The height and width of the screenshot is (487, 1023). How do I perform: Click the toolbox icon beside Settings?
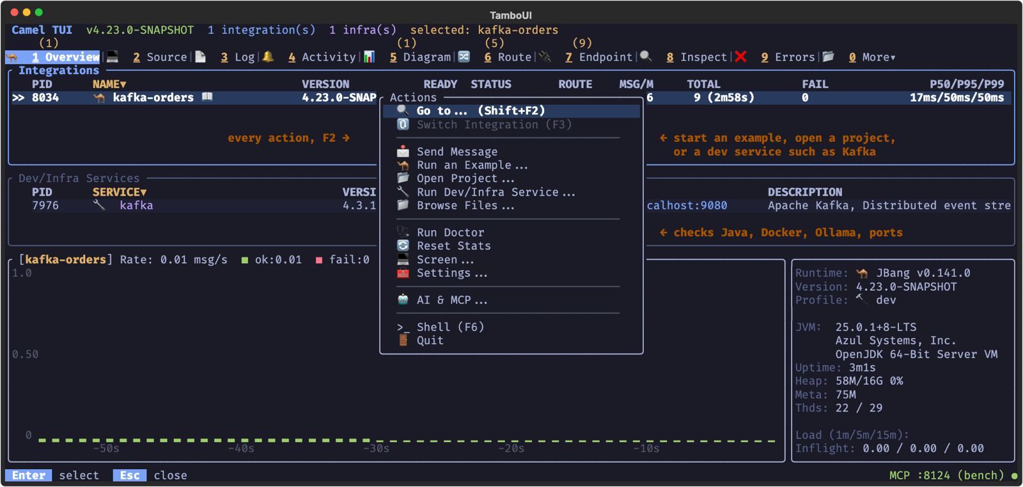point(403,273)
